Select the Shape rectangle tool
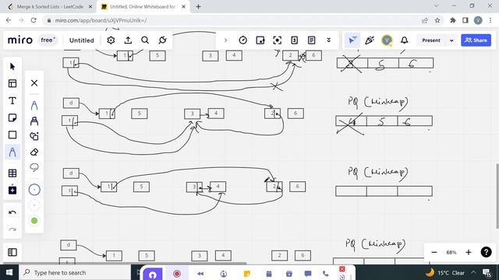 click(x=12, y=135)
